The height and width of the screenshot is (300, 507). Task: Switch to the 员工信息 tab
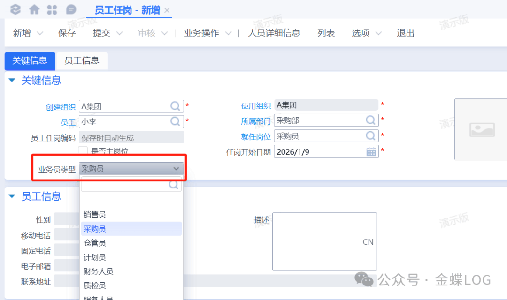[x=82, y=60]
